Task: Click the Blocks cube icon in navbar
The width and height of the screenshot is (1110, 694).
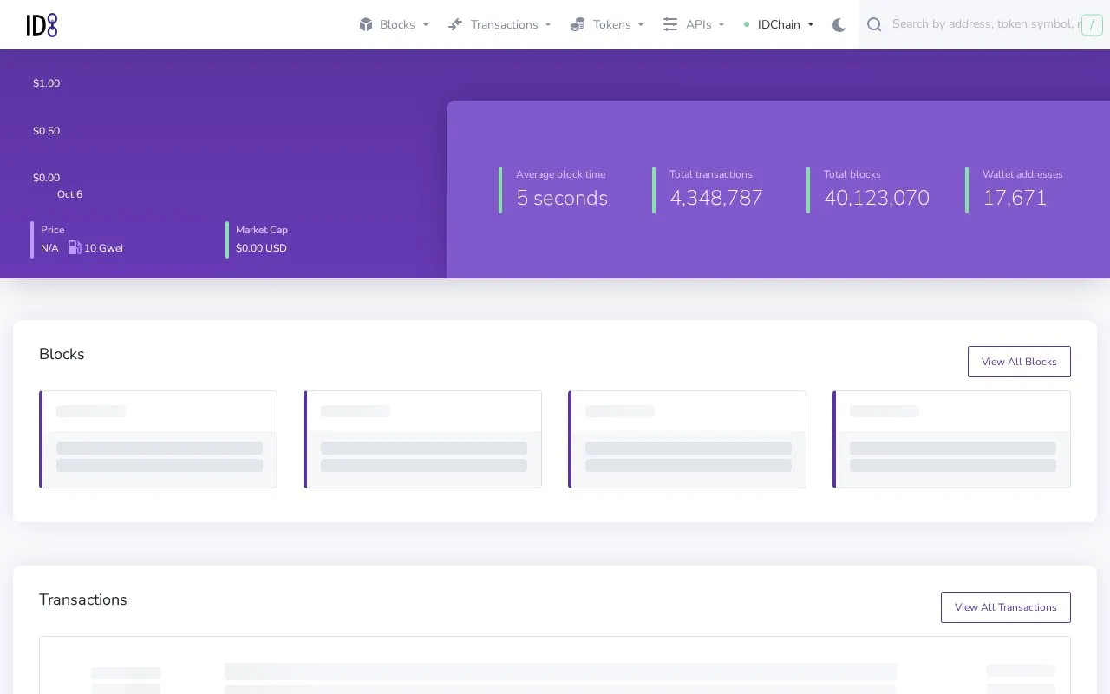Action: click(x=366, y=24)
